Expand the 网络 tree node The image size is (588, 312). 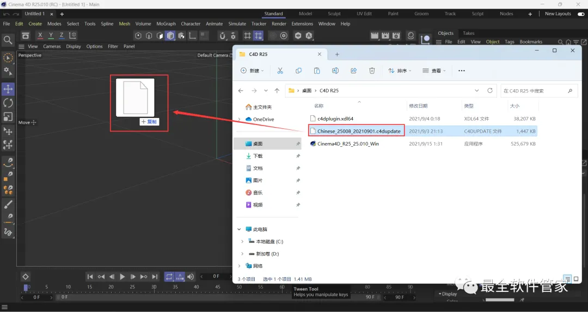pyautogui.click(x=239, y=266)
